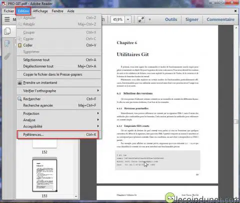Choose Désélectionner tout
Viewport: 240px width, 203px height.
pyautogui.click(x=59, y=66)
